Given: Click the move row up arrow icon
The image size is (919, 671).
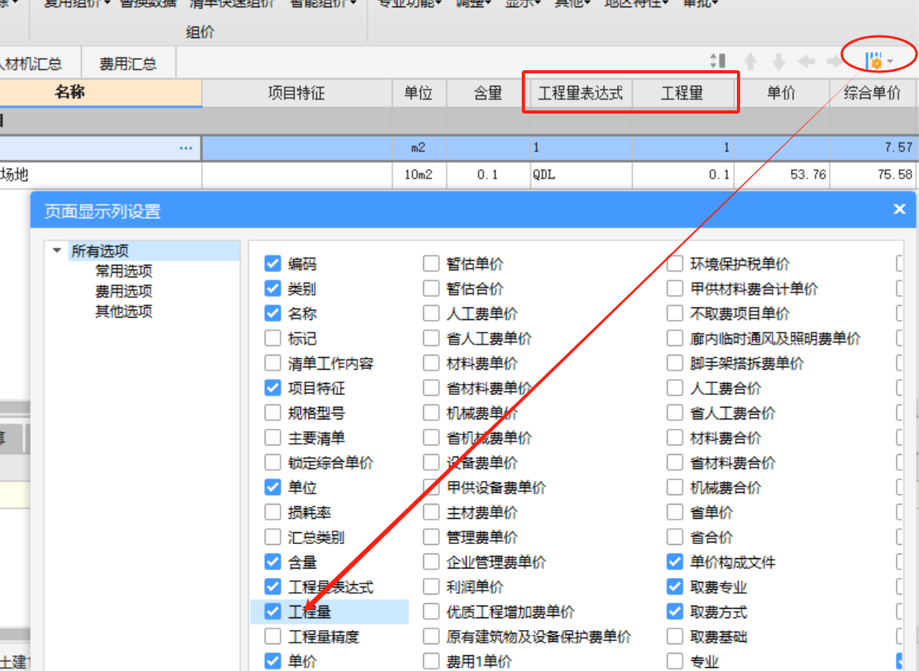Looking at the screenshot, I should 750,61.
